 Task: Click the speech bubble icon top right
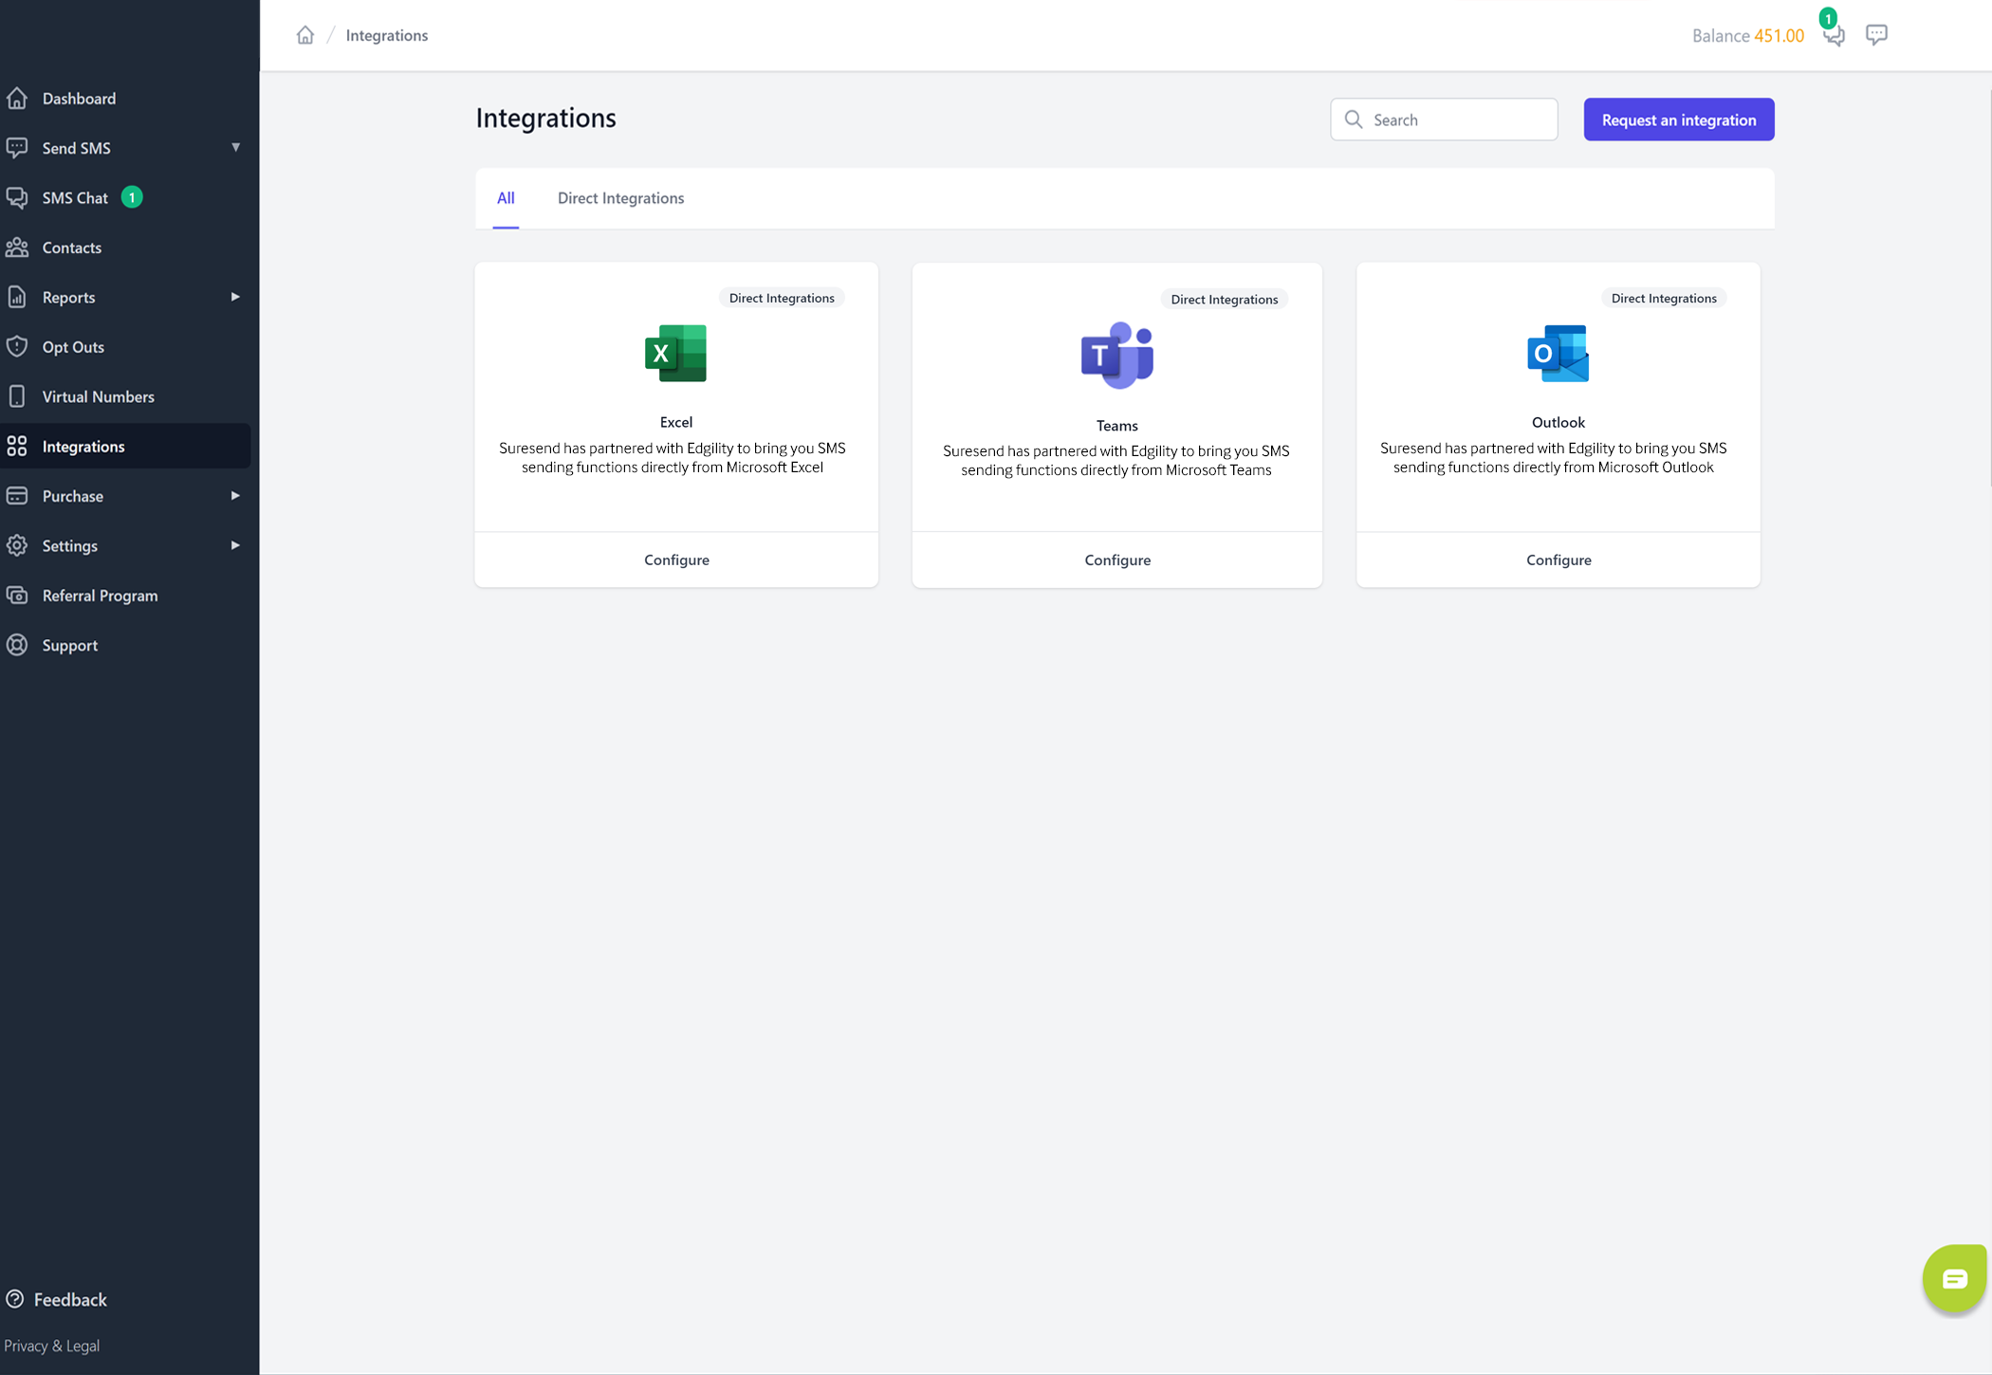[x=1875, y=35]
